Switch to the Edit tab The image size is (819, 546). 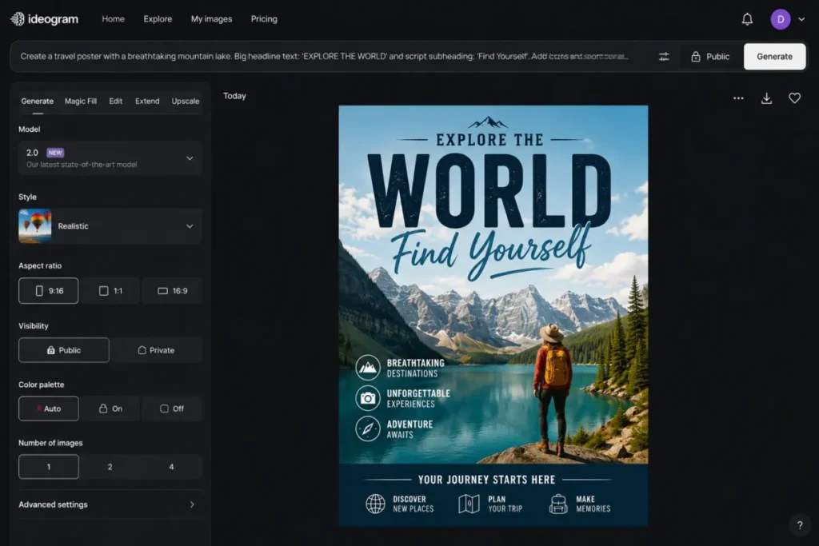point(115,102)
